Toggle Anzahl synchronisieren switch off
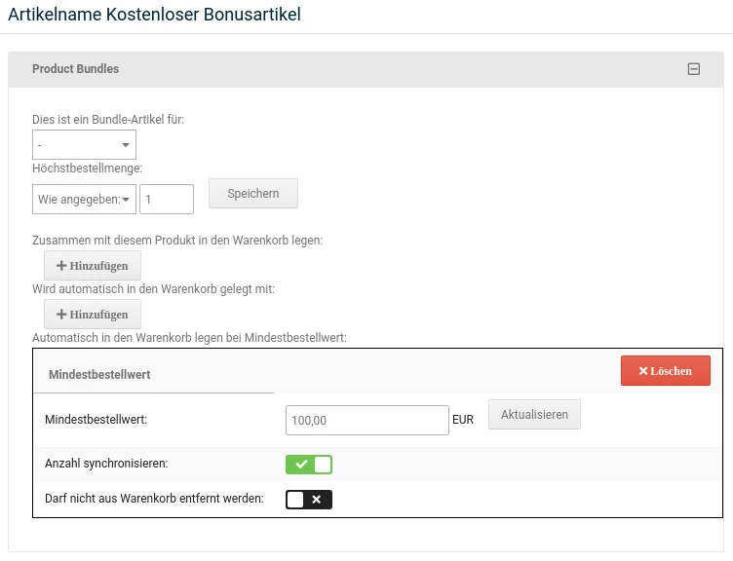This screenshot has width=733, height=561. [309, 465]
